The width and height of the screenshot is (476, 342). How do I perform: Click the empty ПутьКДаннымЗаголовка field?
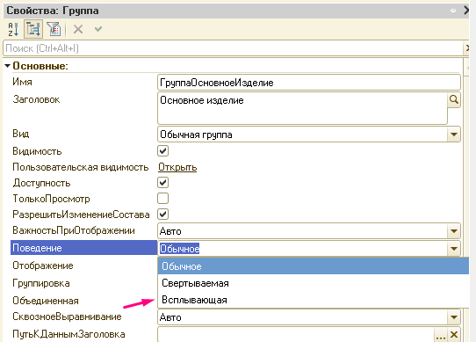click(x=296, y=335)
